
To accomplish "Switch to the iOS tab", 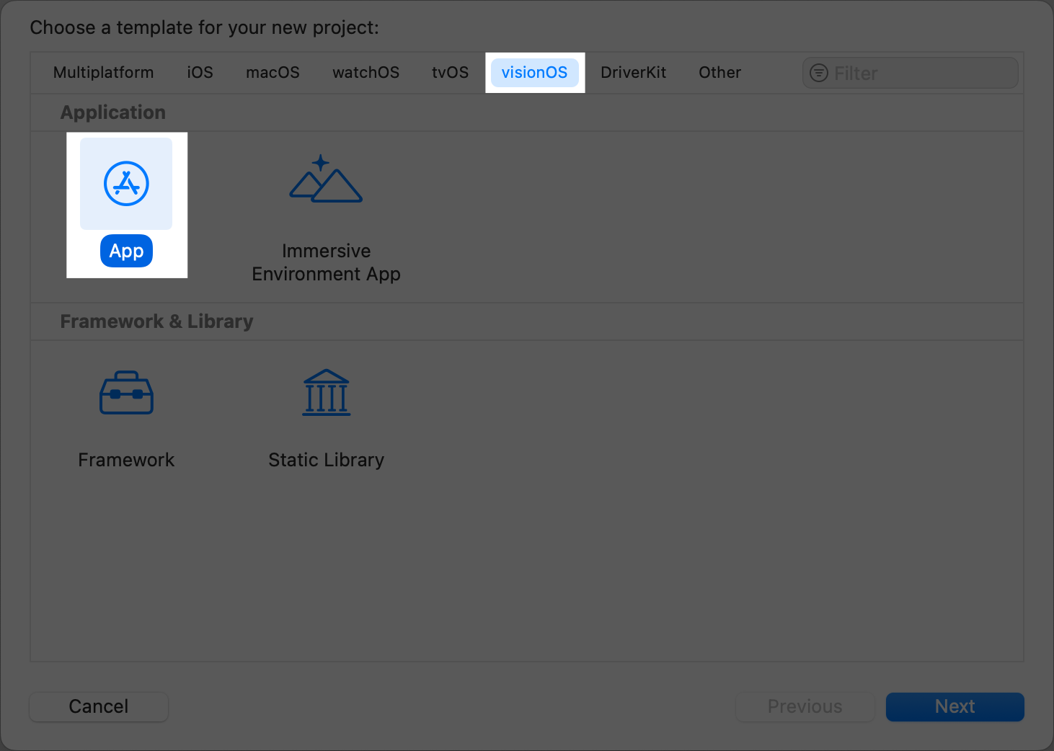I will tap(200, 72).
